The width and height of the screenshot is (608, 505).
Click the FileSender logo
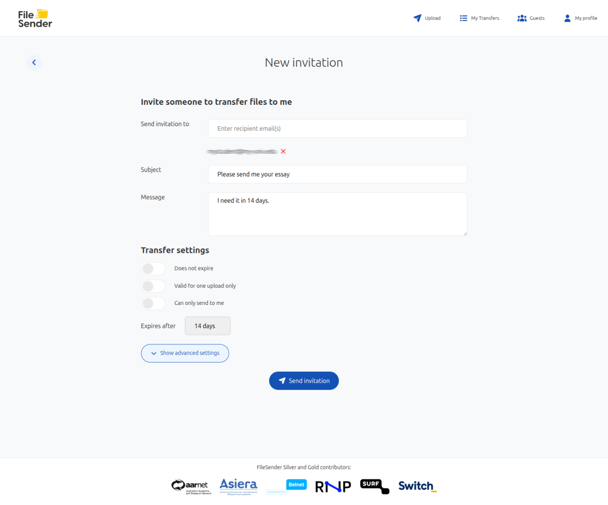click(35, 18)
